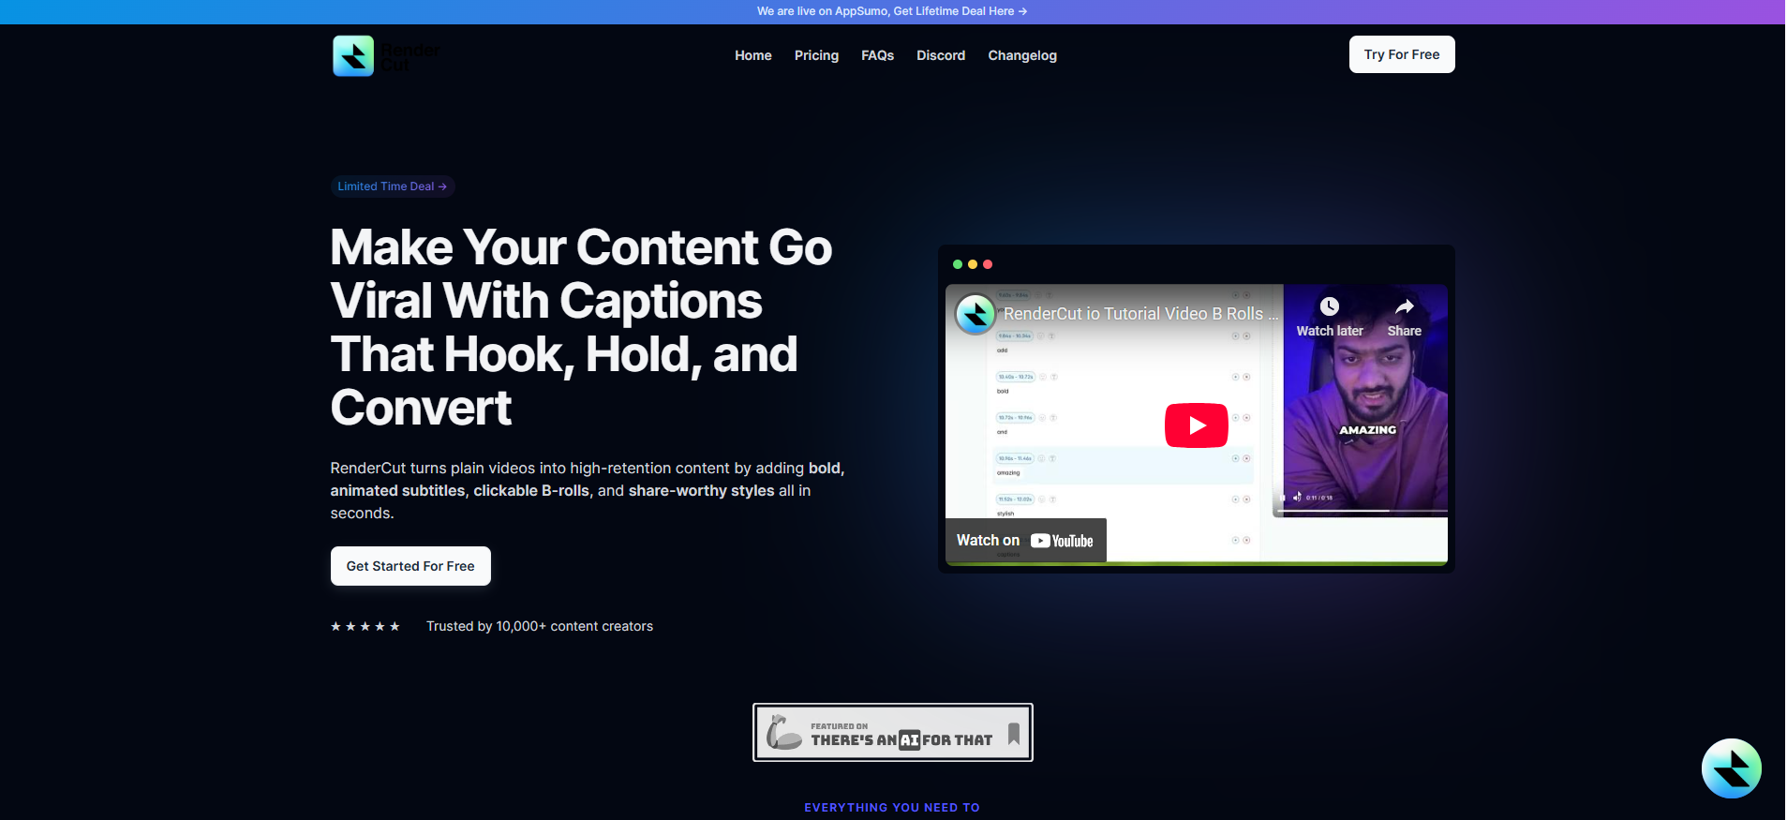
Task: Open the RenderCut channel avatar on video
Action: (x=975, y=314)
